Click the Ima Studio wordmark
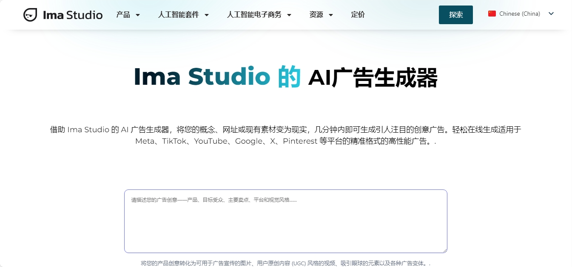The image size is (572, 267). (x=73, y=15)
